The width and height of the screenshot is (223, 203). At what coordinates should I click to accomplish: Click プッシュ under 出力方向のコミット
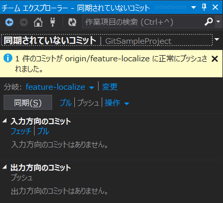tap(22, 178)
